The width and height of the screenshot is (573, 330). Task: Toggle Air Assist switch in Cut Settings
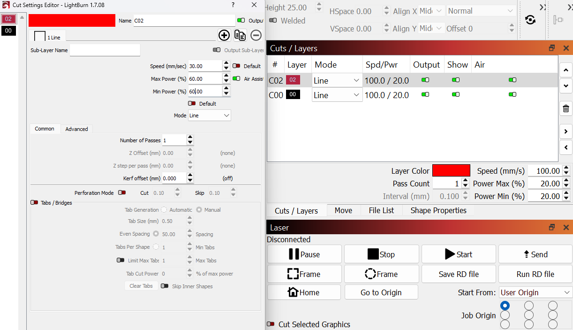tap(236, 79)
